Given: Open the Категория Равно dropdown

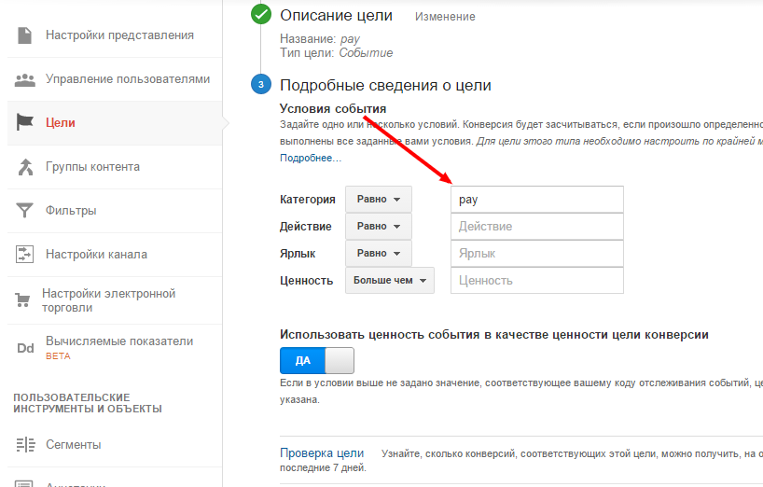Looking at the screenshot, I should tap(379, 200).
